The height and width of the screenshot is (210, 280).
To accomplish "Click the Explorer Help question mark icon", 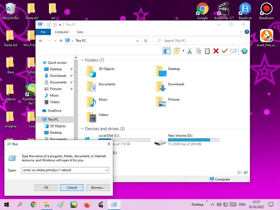I will click(x=247, y=32).
